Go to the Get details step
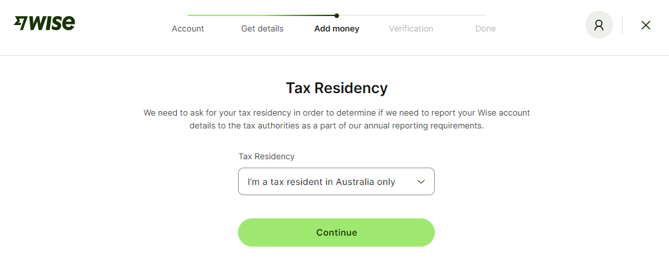Screen dimensions: 669x271 coord(262,28)
